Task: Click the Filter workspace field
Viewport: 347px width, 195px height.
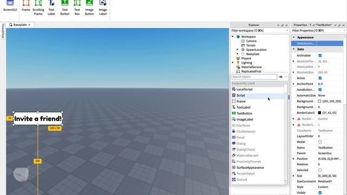Action: (260, 30)
